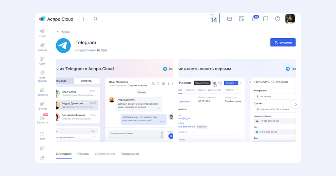Screen dimensions: 336x176
Task: Open notifications bell with 48 badge
Action: [254, 18]
